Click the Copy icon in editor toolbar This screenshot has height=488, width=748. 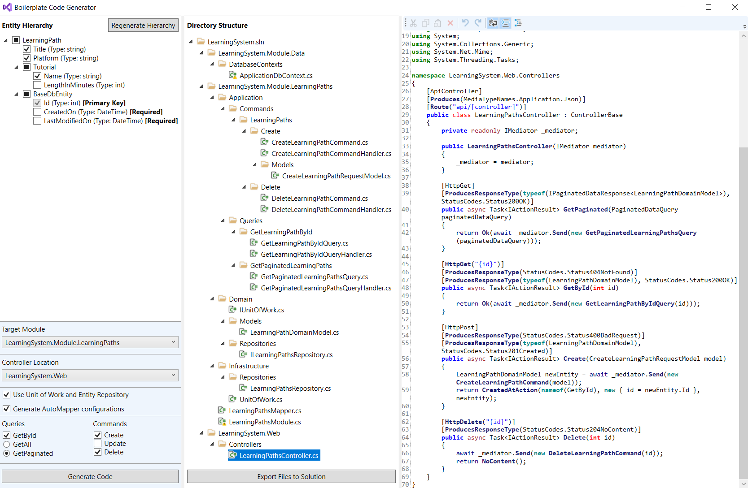425,23
